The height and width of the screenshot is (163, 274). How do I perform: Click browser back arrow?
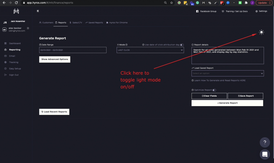[x=4, y=3]
